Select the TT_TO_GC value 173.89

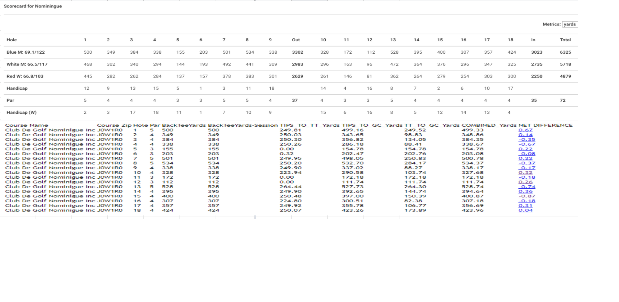[415, 210]
